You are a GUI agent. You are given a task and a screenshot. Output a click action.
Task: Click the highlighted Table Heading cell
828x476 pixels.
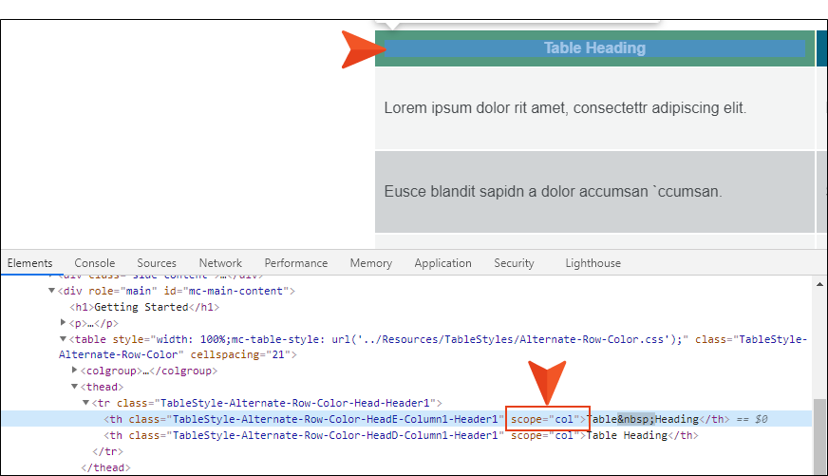pyautogui.click(x=594, y=48)
